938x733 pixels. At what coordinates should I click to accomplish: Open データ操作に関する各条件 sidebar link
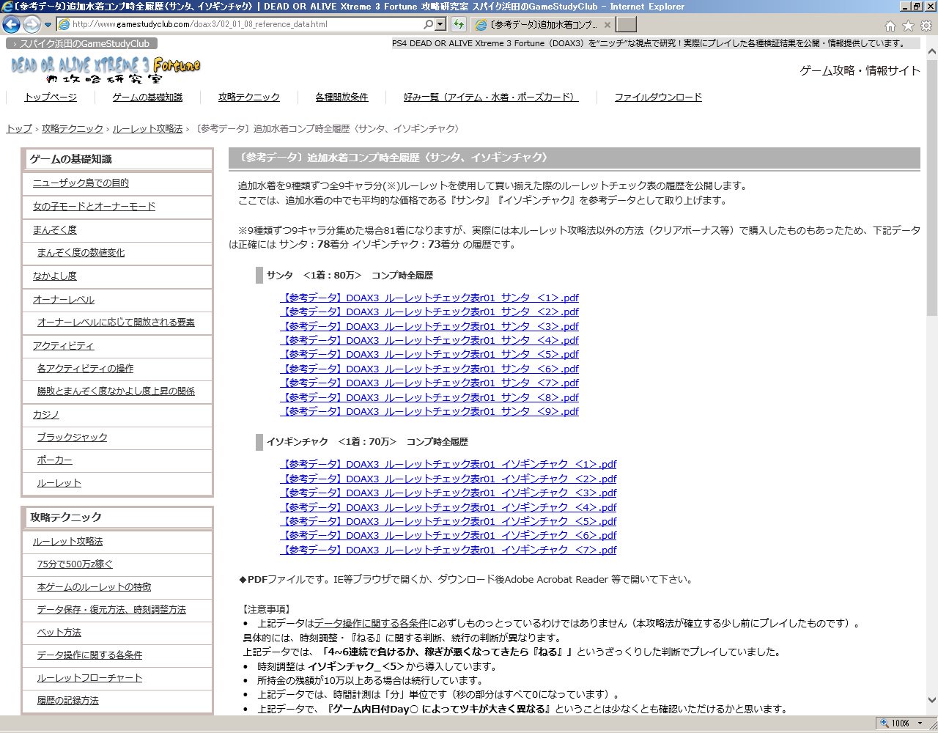pos(90,655)
